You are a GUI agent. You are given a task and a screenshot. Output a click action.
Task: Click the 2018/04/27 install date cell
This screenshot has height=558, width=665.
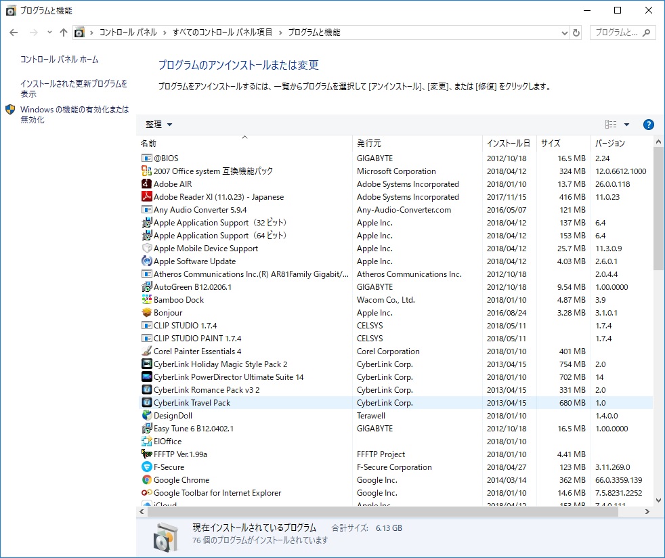(507, 467)
